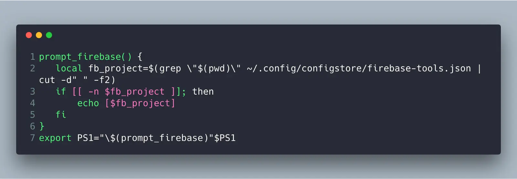
Task: Click line number 1 in the gutter
Action: tap(33, 57)
